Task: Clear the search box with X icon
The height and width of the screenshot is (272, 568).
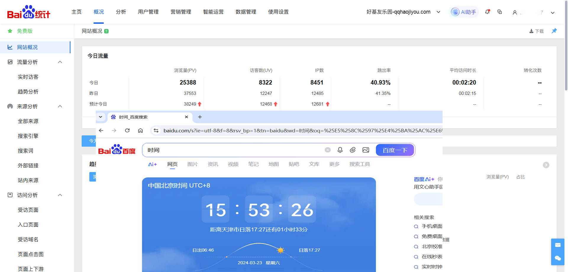Action: pos(327,150)
